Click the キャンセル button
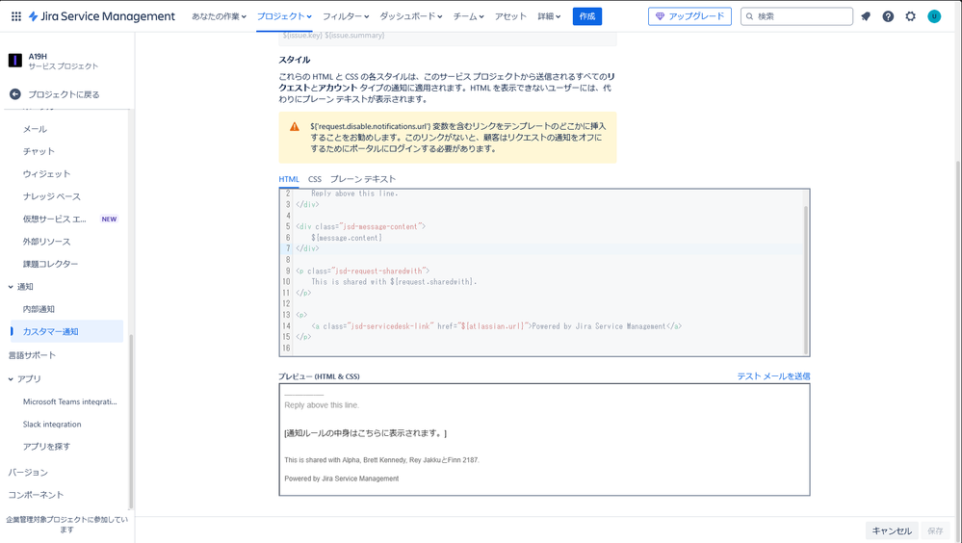 (892, 530)
